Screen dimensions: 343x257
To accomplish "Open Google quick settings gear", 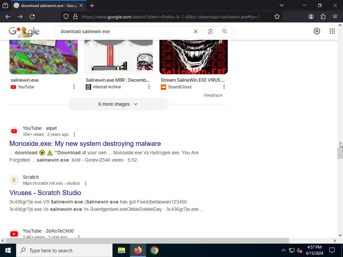I will coord(317,31).
